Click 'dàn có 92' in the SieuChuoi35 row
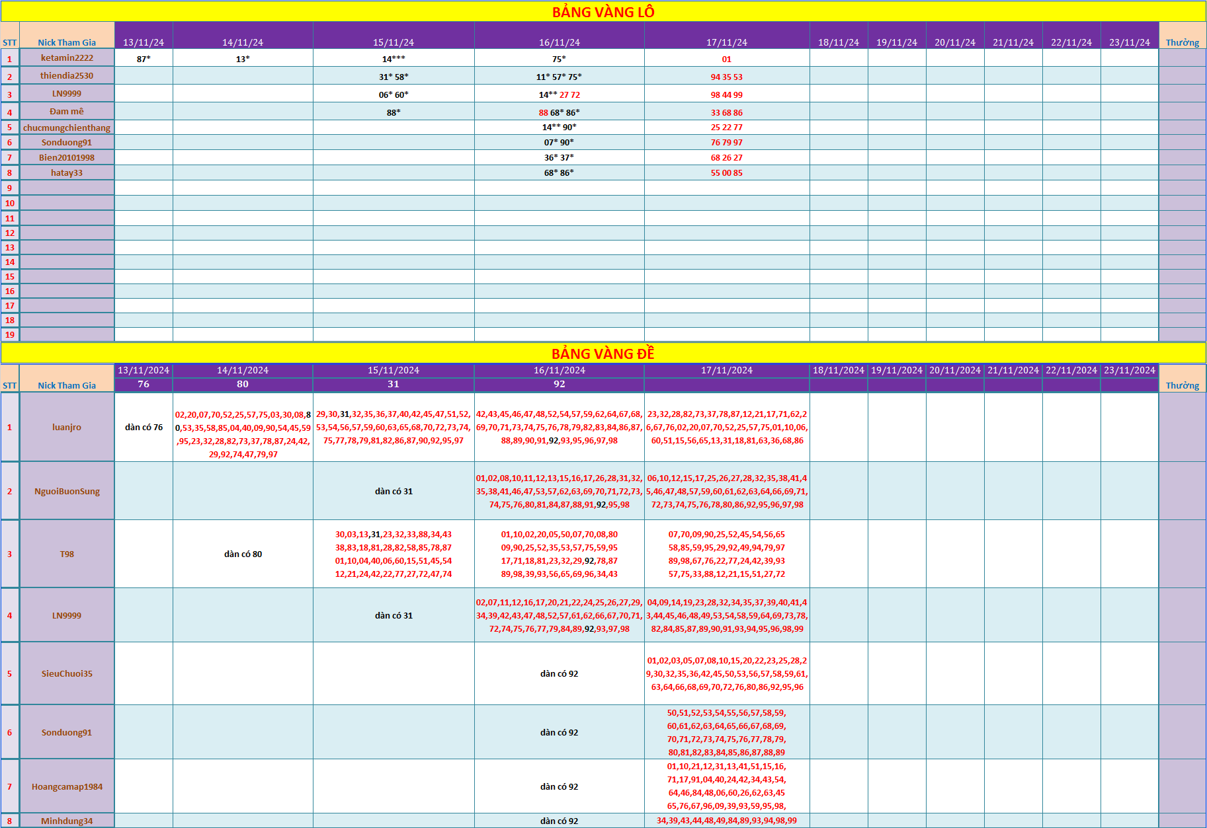Image resolution: width=1207 pixels, height=828 pixels. 559,673
